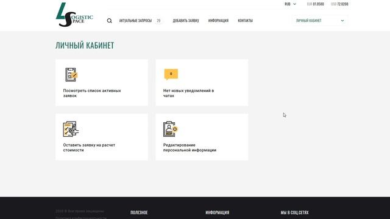Click the requests count badge 29

tap(158, 21)
